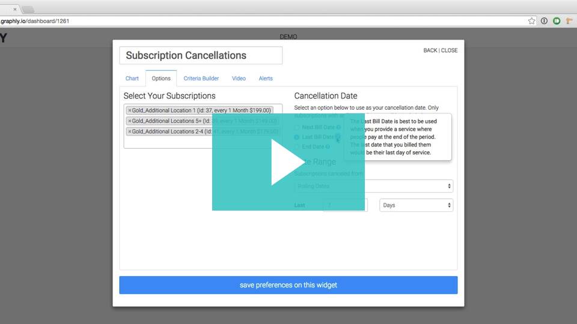Viewport: 577px width, 324px height.
Task: Remove Gold_Additional Location 1 subscription tag
Action: tap(130, 110)
